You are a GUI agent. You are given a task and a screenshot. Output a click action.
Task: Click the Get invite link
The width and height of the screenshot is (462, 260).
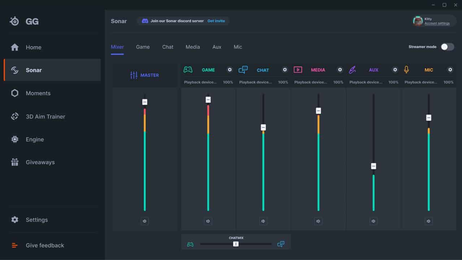click(x=216, y=21)
